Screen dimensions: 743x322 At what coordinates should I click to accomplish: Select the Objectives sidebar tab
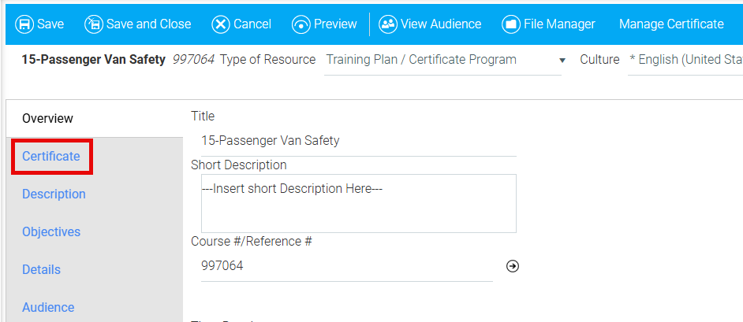point(51,232)
